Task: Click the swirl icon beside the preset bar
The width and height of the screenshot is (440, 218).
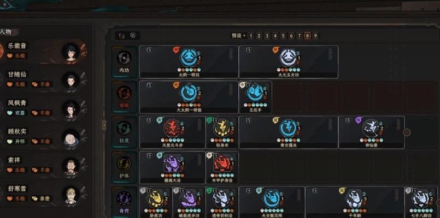Action: pyautogui.click(x=122, y=35)
